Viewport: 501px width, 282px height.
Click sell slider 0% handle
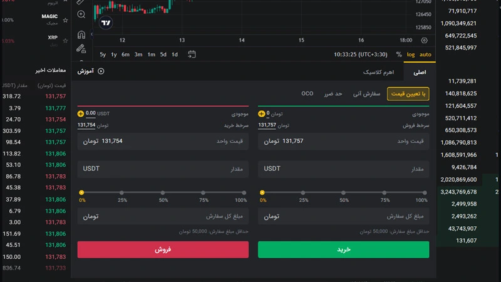(81, 192)
